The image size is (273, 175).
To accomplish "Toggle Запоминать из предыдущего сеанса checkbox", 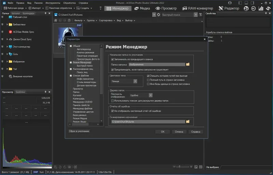I will [x=113, y=59].
